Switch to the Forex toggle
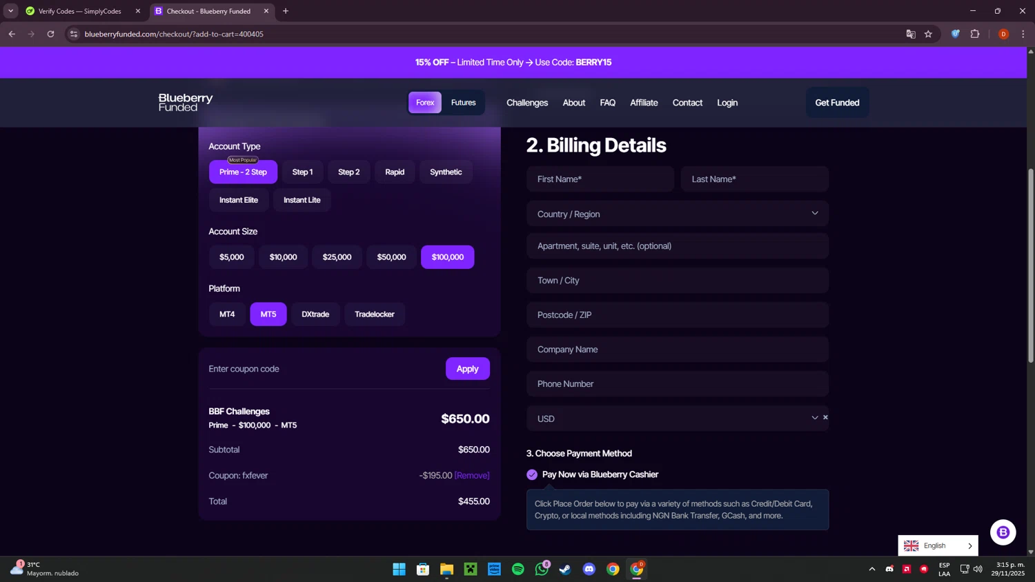 pos(425,103)
